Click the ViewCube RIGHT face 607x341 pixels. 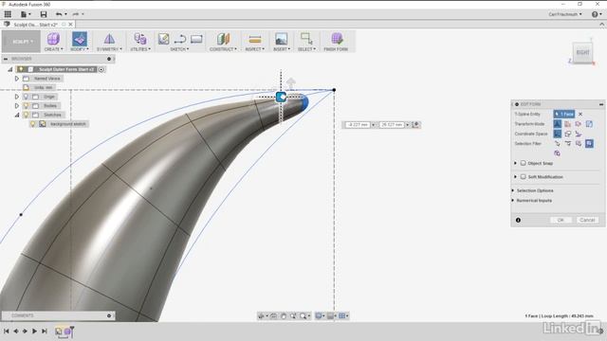[x=582, y=52]
